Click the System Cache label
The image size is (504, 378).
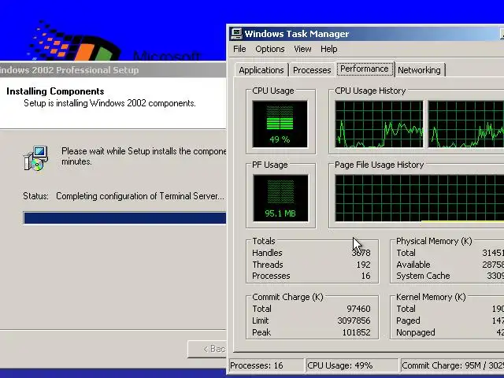pyautogui.click(x=423, y=276)
